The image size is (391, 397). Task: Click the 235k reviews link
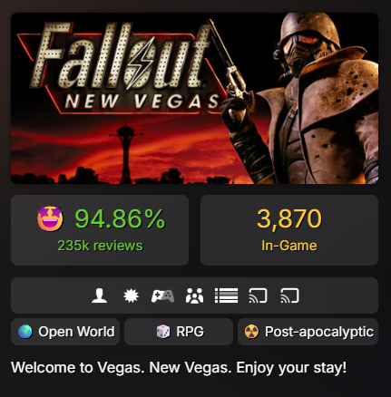(x=100, y=246)
